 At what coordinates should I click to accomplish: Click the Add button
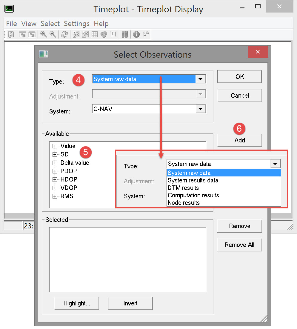tap(239, 140)
